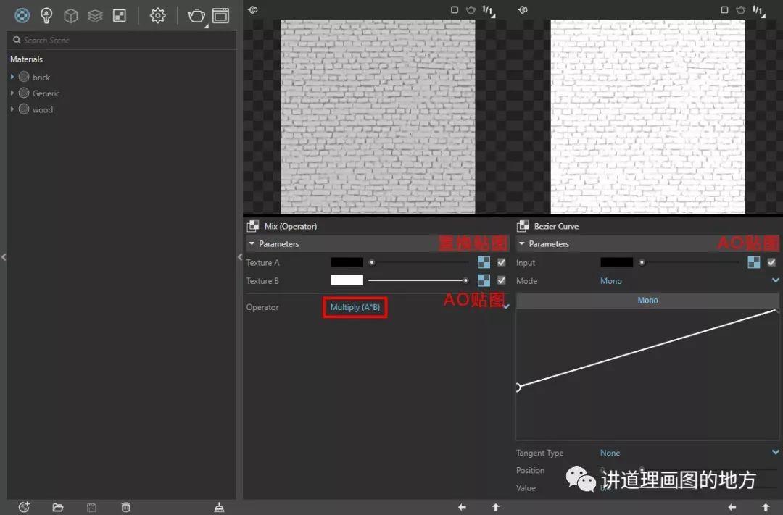
Task: Click the Texture B slider handle
Action: coord(465,280)
